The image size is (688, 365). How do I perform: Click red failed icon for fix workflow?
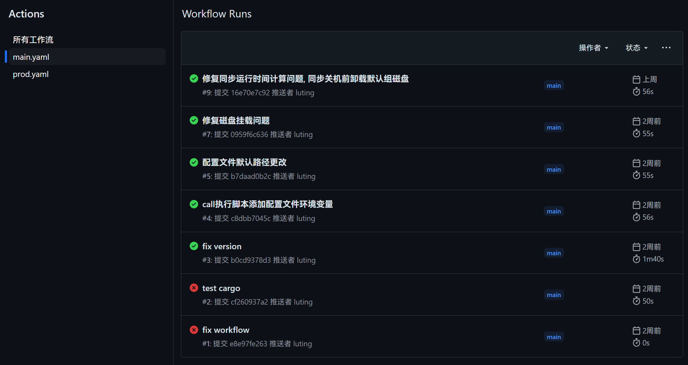pos(194,330)
